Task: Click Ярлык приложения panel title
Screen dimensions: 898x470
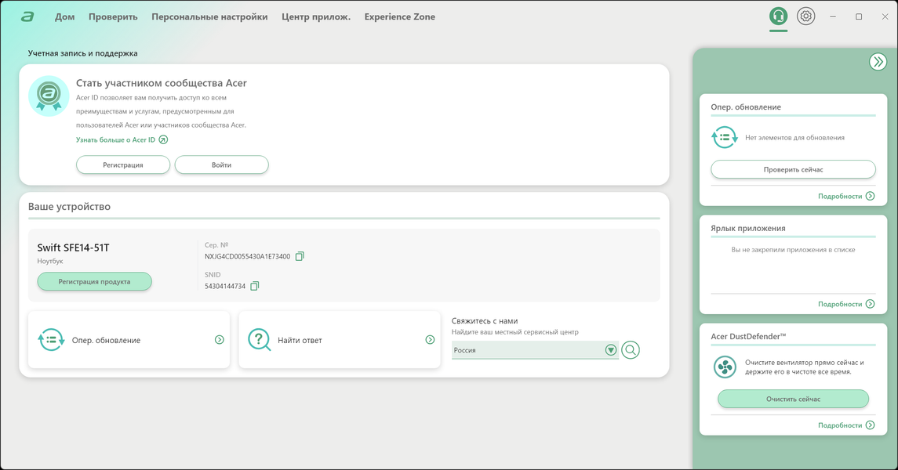Action: (x=748, y=228)
